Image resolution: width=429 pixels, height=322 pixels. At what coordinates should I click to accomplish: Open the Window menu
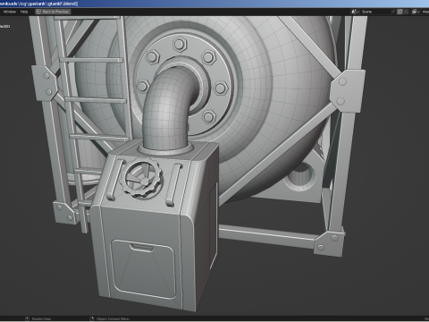pyautogui.click(x=10, y=12)
